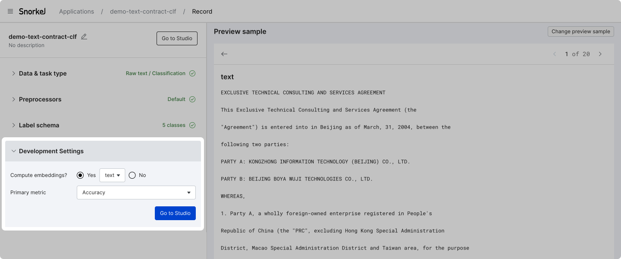621x259 pixels.
Task: Click the blue Go to Studio button
Action: [175, 213]
